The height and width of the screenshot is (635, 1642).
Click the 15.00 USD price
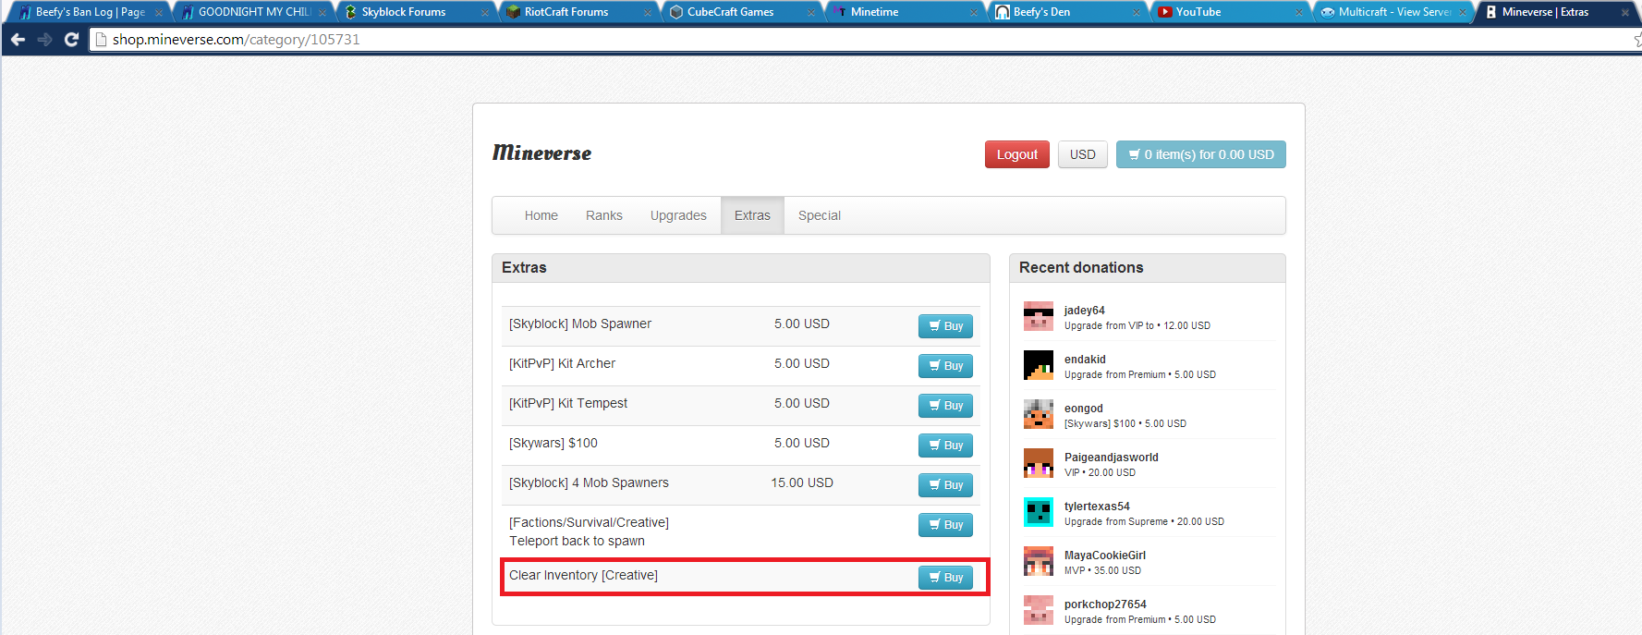click(x=802, y=482)
